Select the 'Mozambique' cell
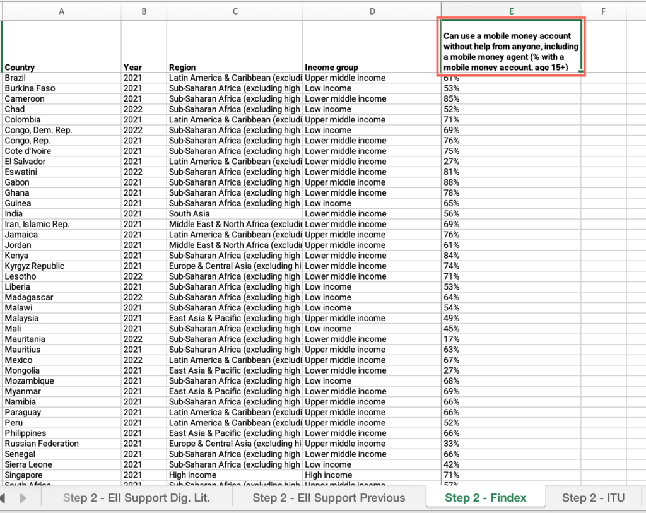 point(61,380)
